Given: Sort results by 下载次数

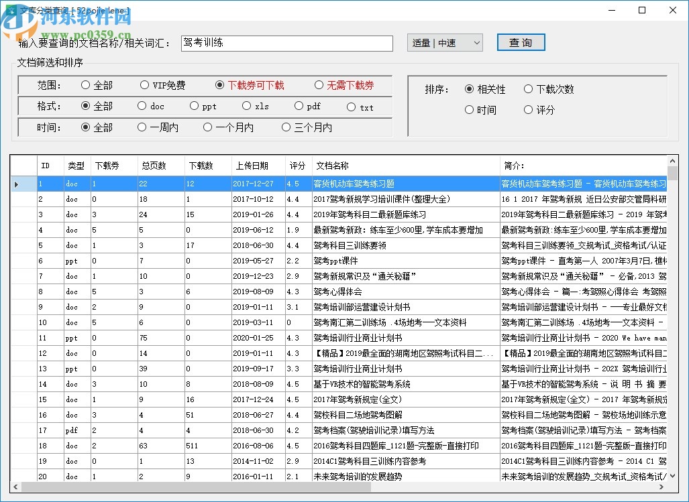Looking at the screenshot, I should coord(528,88).
